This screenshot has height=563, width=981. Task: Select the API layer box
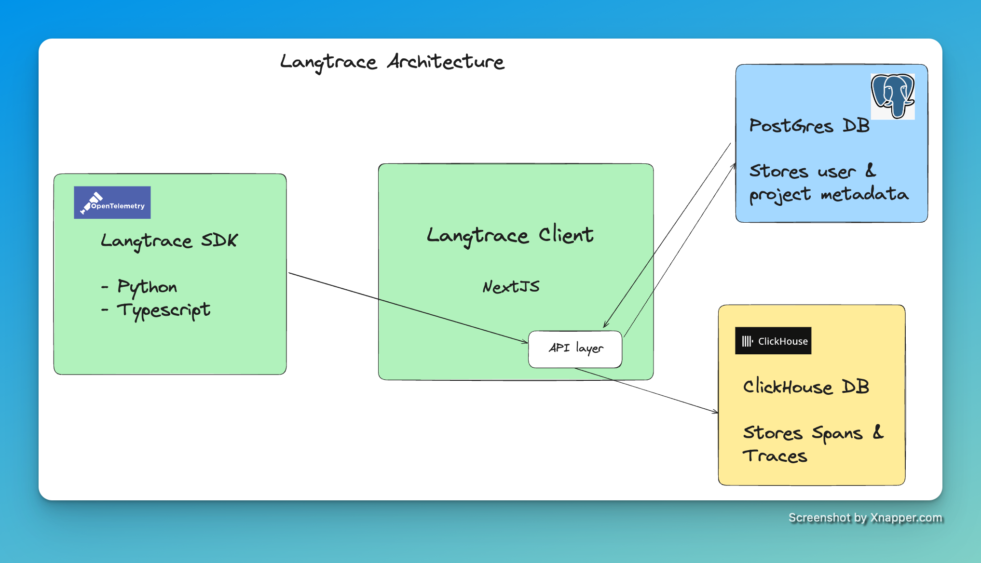pos(575,349)
